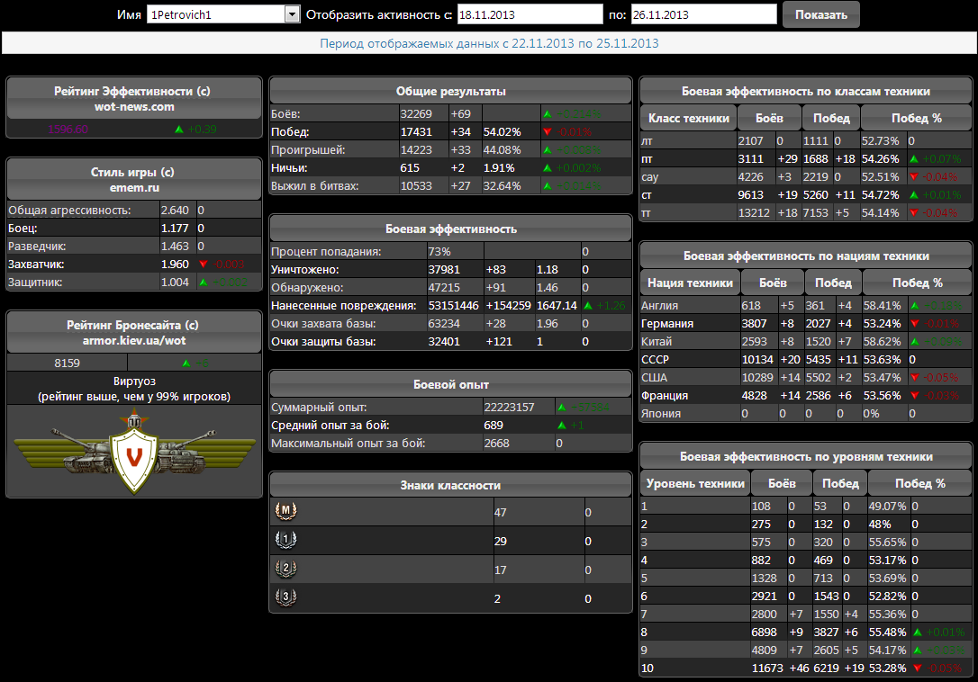Viewport: 978px width, 682px height.
Task: Click the 3rd class badge icon
Action: click(x=285, y=597)
